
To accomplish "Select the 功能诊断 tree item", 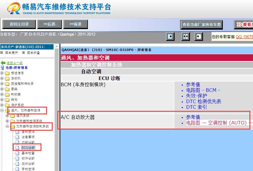I will coord(28,142).
